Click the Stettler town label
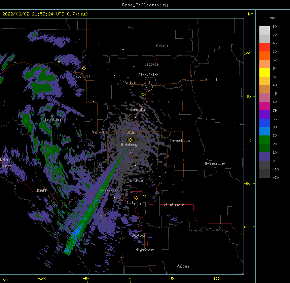Viewport: 290px width, 283px height. pos(213,80)
